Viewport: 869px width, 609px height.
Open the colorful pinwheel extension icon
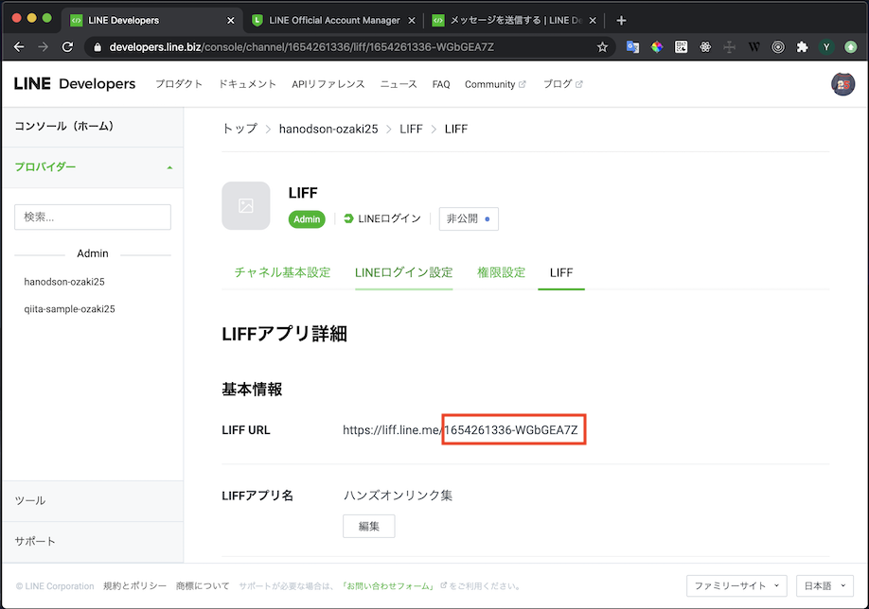pos(657,47)
